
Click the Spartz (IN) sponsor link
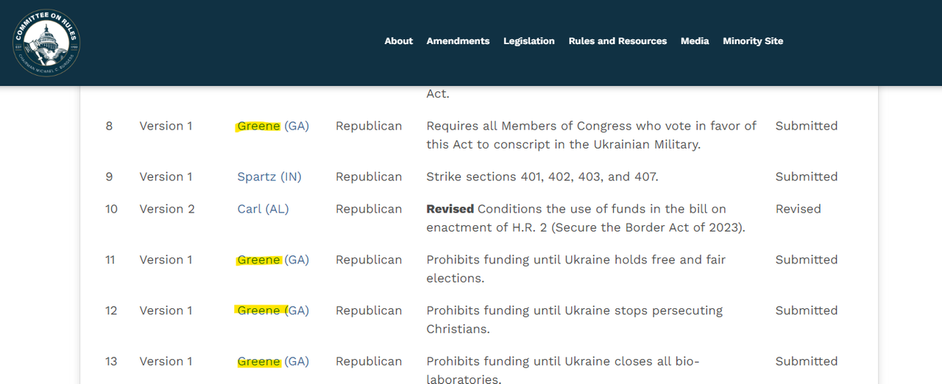tap(269, 177)
